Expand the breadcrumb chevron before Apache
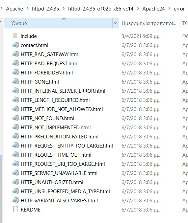 coord(2,9)
